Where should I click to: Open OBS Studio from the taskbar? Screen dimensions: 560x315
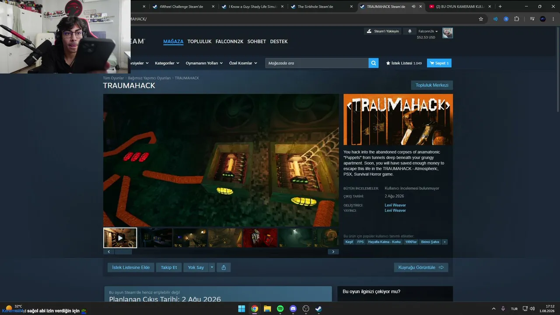click(x=306, y=309)
